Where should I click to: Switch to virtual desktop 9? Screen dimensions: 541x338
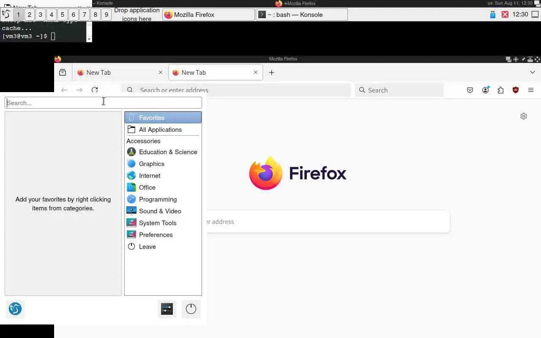click(107, 15)
